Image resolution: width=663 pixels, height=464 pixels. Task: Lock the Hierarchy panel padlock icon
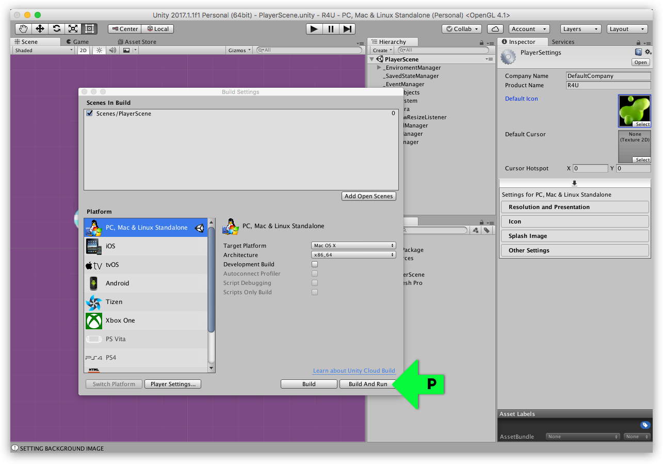click(481, 43)
